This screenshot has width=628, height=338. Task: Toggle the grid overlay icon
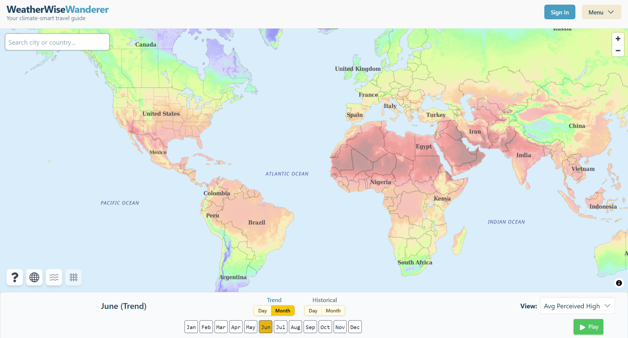tap(74, 277)
